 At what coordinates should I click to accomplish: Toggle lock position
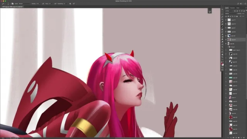(x=233, y=16)
